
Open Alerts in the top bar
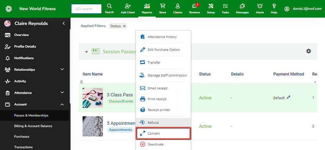(260, 9)
